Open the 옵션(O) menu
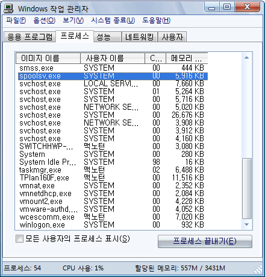This screenshot has height=277, width=265. click(x=44, y=20)
